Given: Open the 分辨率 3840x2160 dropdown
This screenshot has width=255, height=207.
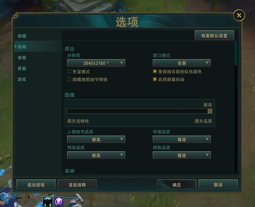Looking at the screenshot, I should point(96,63).
